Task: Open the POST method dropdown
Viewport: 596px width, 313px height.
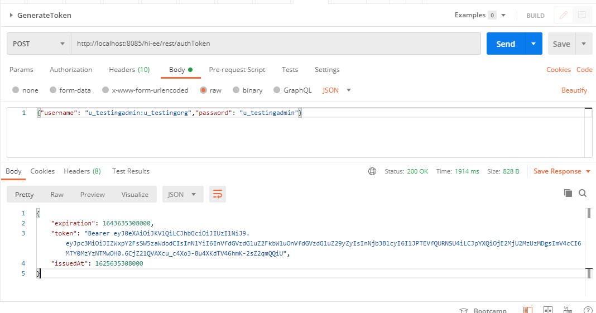Action: (39, 44)
